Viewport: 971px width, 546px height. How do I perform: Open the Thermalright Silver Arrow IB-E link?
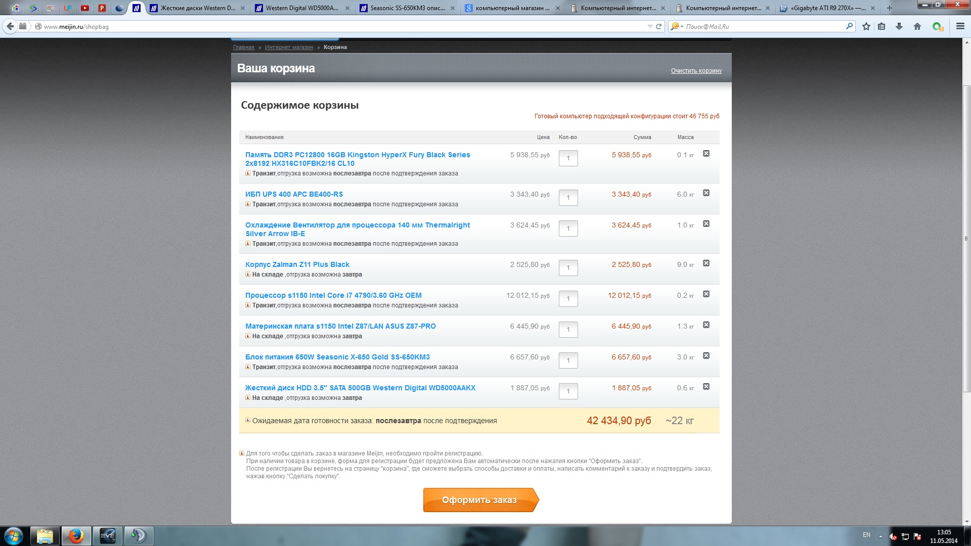(x=358, y=229)
